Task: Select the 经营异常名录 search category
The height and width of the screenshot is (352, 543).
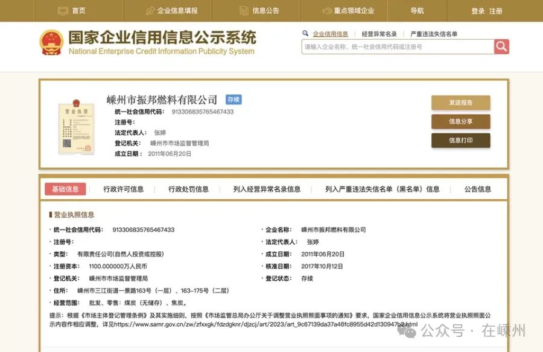Action: click(x=379, y=34)
